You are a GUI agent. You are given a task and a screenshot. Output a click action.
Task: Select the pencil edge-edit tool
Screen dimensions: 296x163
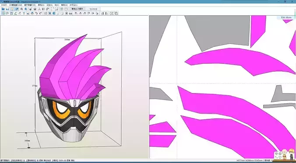coord(16,13)
